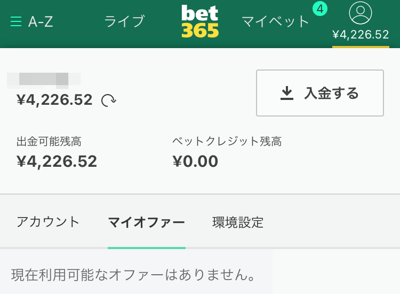Click the main balance amount beside refresh
The width and height of the screenshot is (400, 294).
click(x=54, y=100)
